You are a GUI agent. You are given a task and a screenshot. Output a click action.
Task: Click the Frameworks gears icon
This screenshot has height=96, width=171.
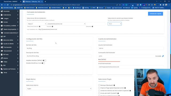point(2,47)
